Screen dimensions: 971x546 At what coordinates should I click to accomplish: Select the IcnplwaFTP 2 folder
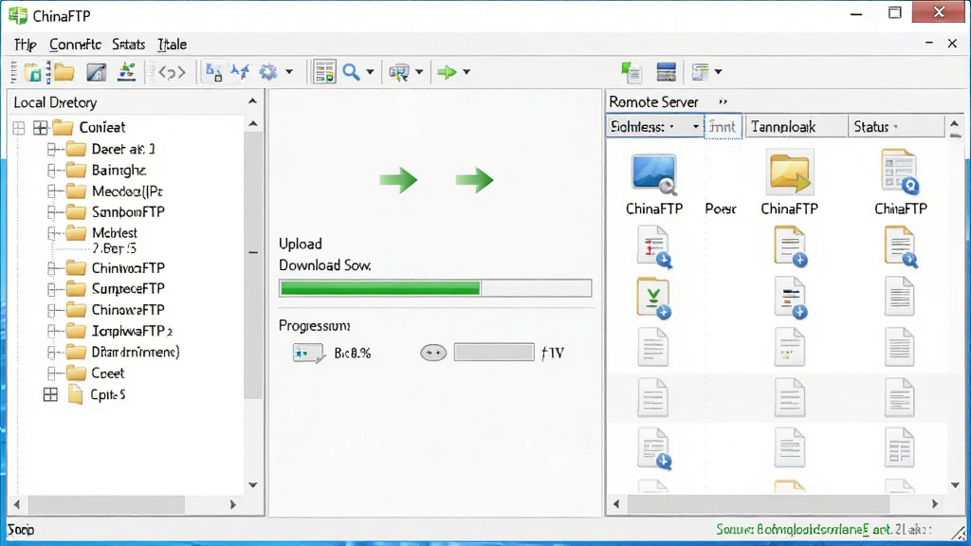tap(119, 331)
